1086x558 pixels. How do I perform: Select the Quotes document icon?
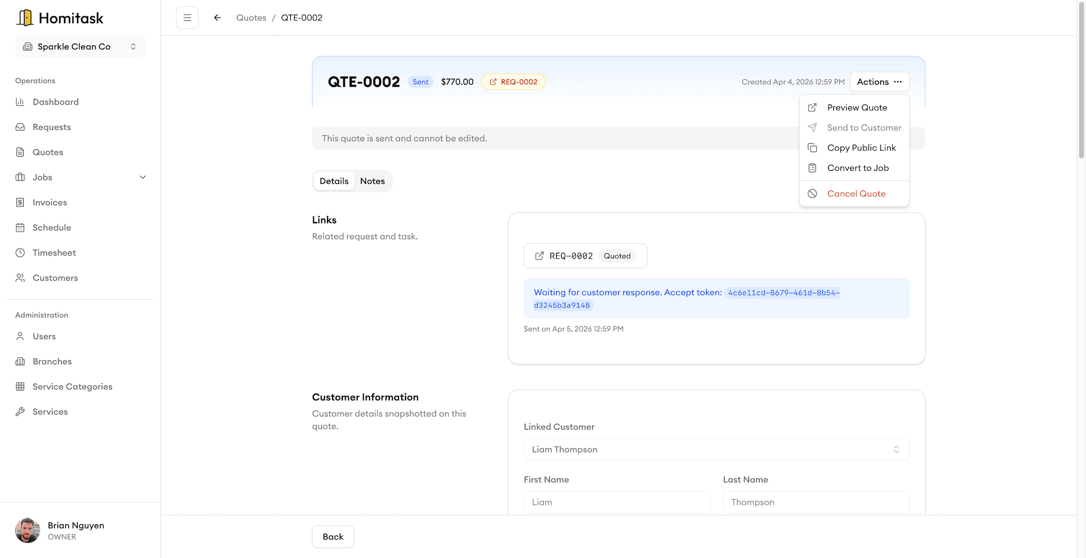click(20, 152)
